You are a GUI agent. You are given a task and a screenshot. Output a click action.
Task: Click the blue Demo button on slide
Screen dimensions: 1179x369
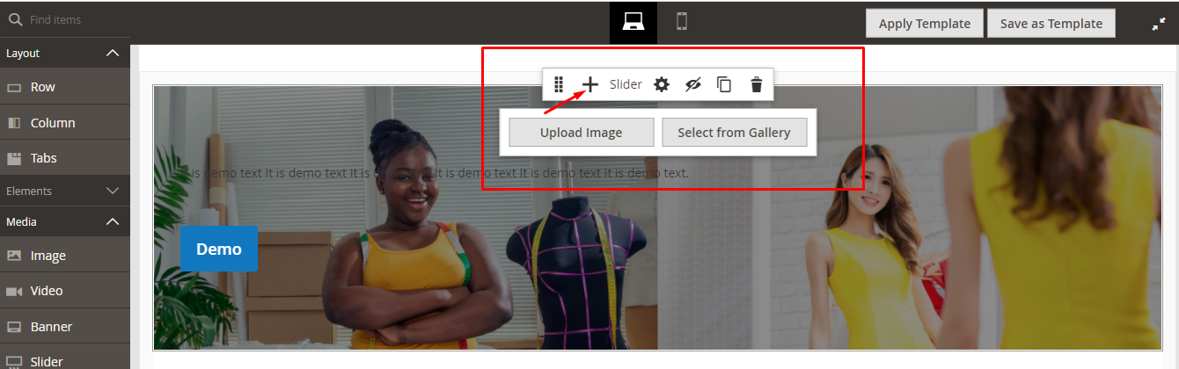[219, 249]
